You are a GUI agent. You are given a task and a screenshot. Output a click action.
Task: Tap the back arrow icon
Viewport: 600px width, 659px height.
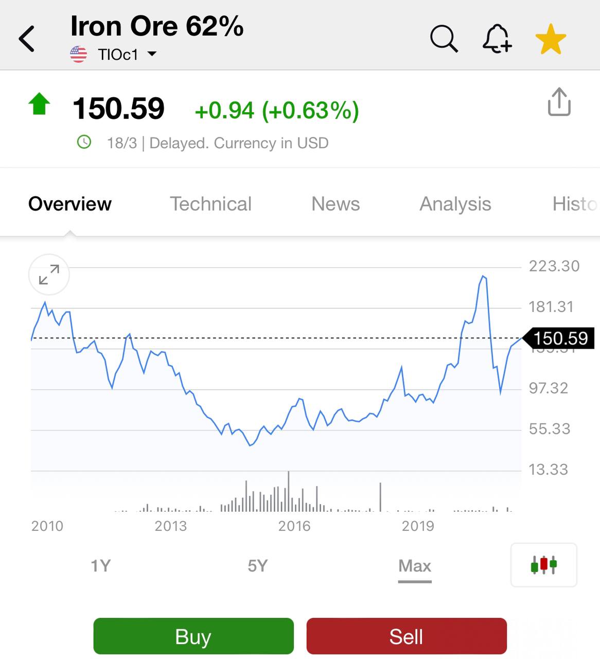point(27,39)
